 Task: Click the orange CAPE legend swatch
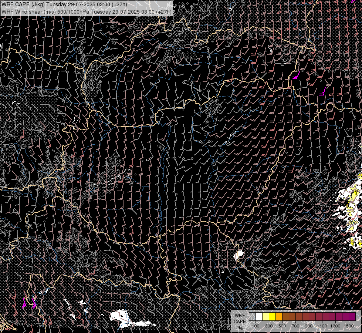(279, 317)
